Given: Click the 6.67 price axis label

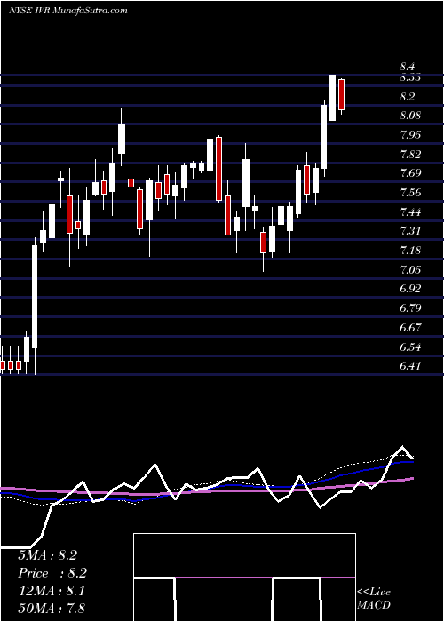Looking at the screenshot, I should tap(410, 327).
